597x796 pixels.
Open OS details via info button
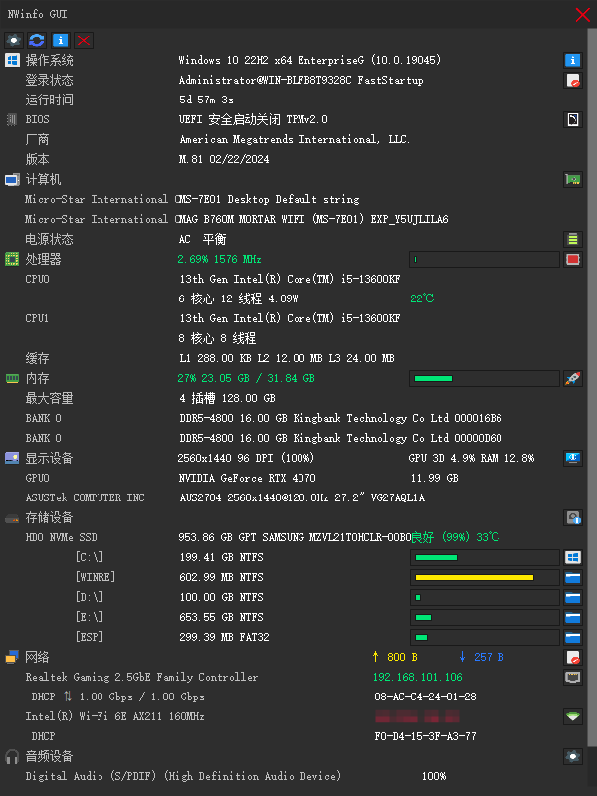[573, 60]
